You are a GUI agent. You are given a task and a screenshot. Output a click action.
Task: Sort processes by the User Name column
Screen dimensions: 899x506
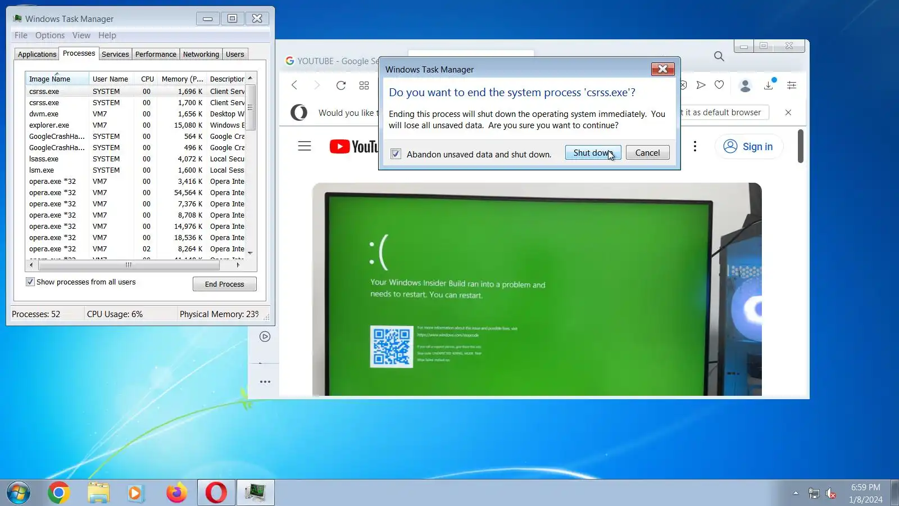click(x=111, y=79)
